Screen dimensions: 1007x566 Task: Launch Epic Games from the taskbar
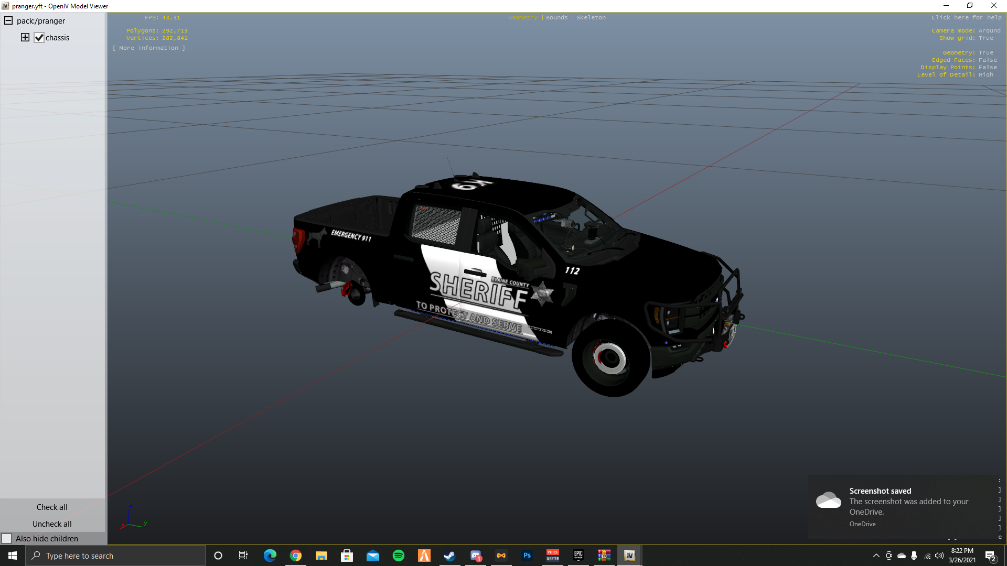(579, 556)
